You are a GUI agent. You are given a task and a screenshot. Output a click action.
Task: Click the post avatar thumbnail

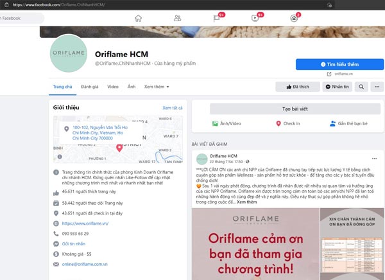tap(202, 159)
